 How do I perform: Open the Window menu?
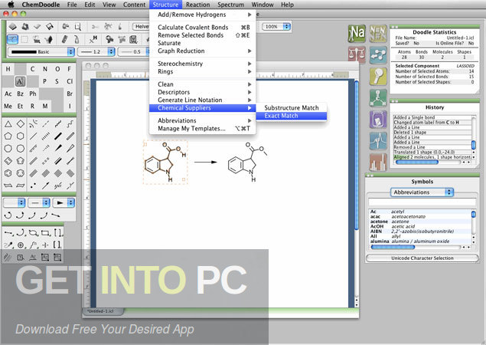point(263,5)
